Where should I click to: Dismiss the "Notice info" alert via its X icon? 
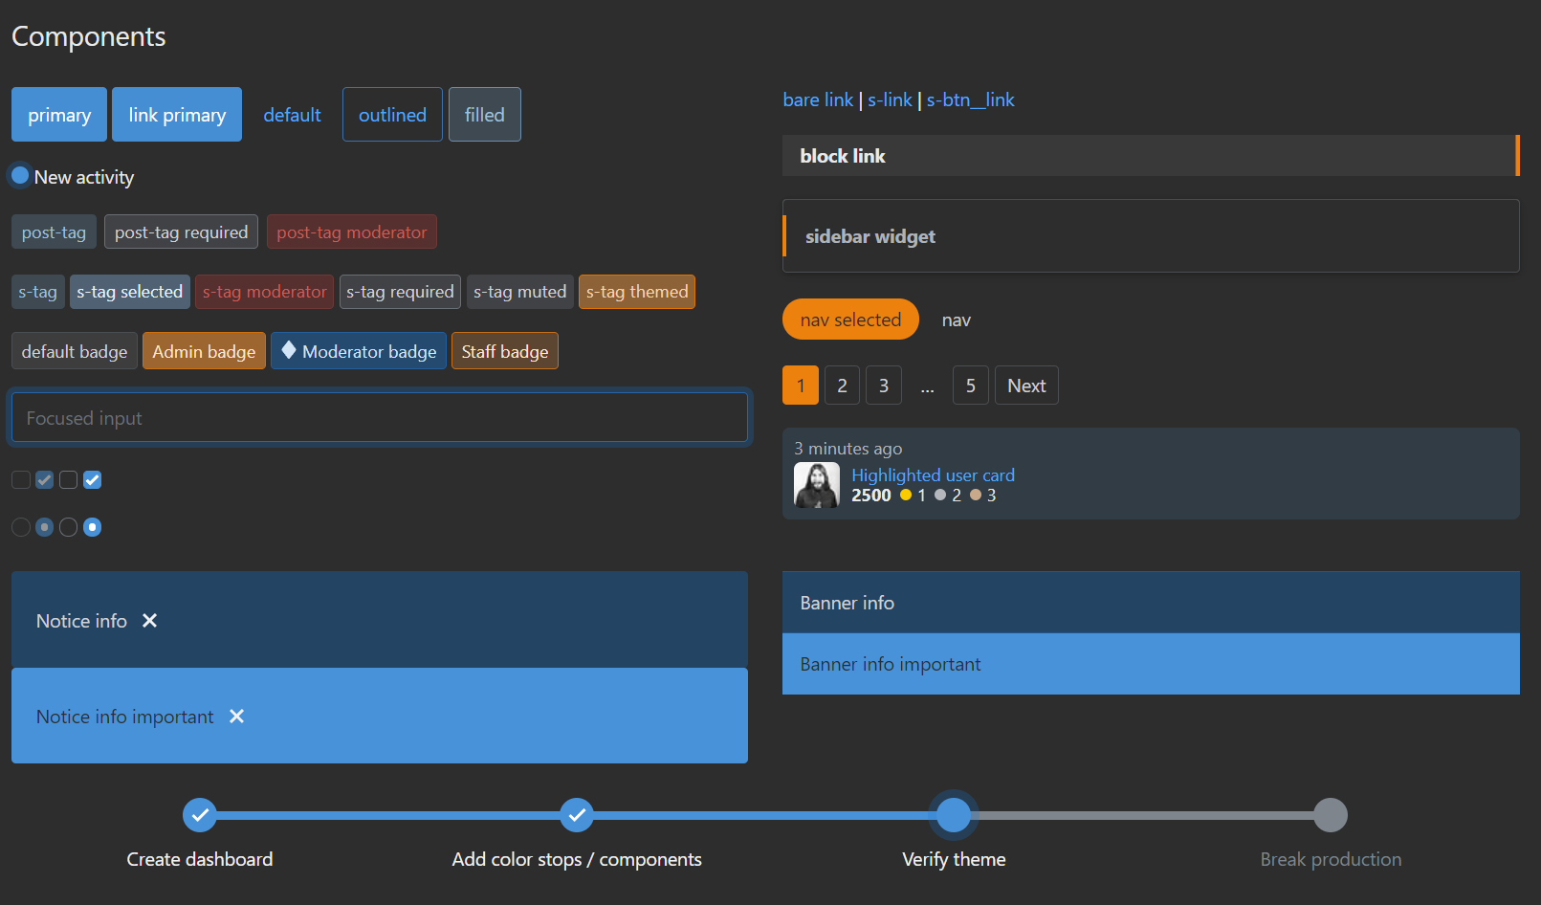pyautogui.click(x=149, y=621)
